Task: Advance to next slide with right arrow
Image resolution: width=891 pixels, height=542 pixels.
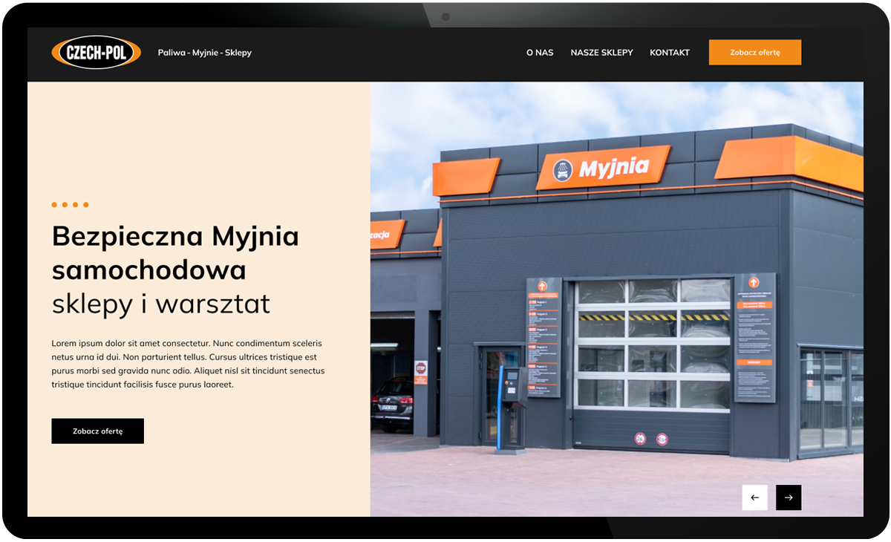Action: point(789,497)
